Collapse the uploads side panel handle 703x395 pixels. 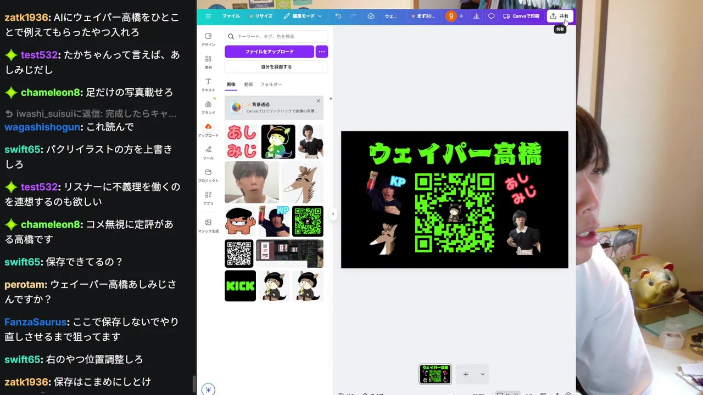(333, 213)
